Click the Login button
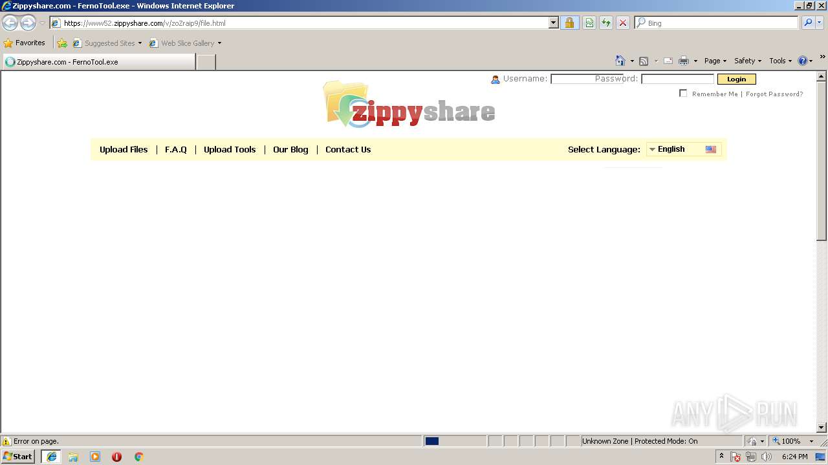Viewport: 828px width, 465px height. click(x=736, y=79)
